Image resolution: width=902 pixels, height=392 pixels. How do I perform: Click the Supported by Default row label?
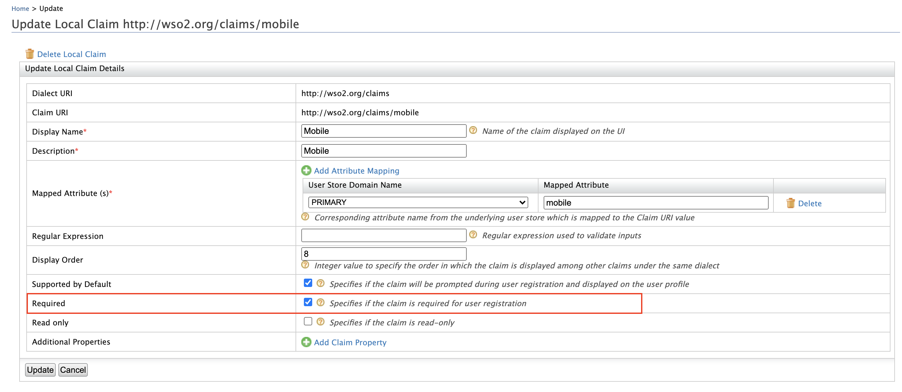[x=71, y=284]
